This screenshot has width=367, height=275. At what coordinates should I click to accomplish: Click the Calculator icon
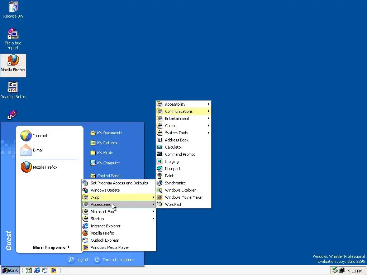[x=159, y=147]
